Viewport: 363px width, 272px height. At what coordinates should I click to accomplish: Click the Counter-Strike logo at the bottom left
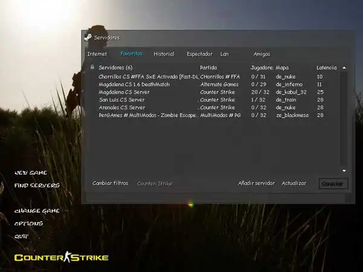click(61, 257)
